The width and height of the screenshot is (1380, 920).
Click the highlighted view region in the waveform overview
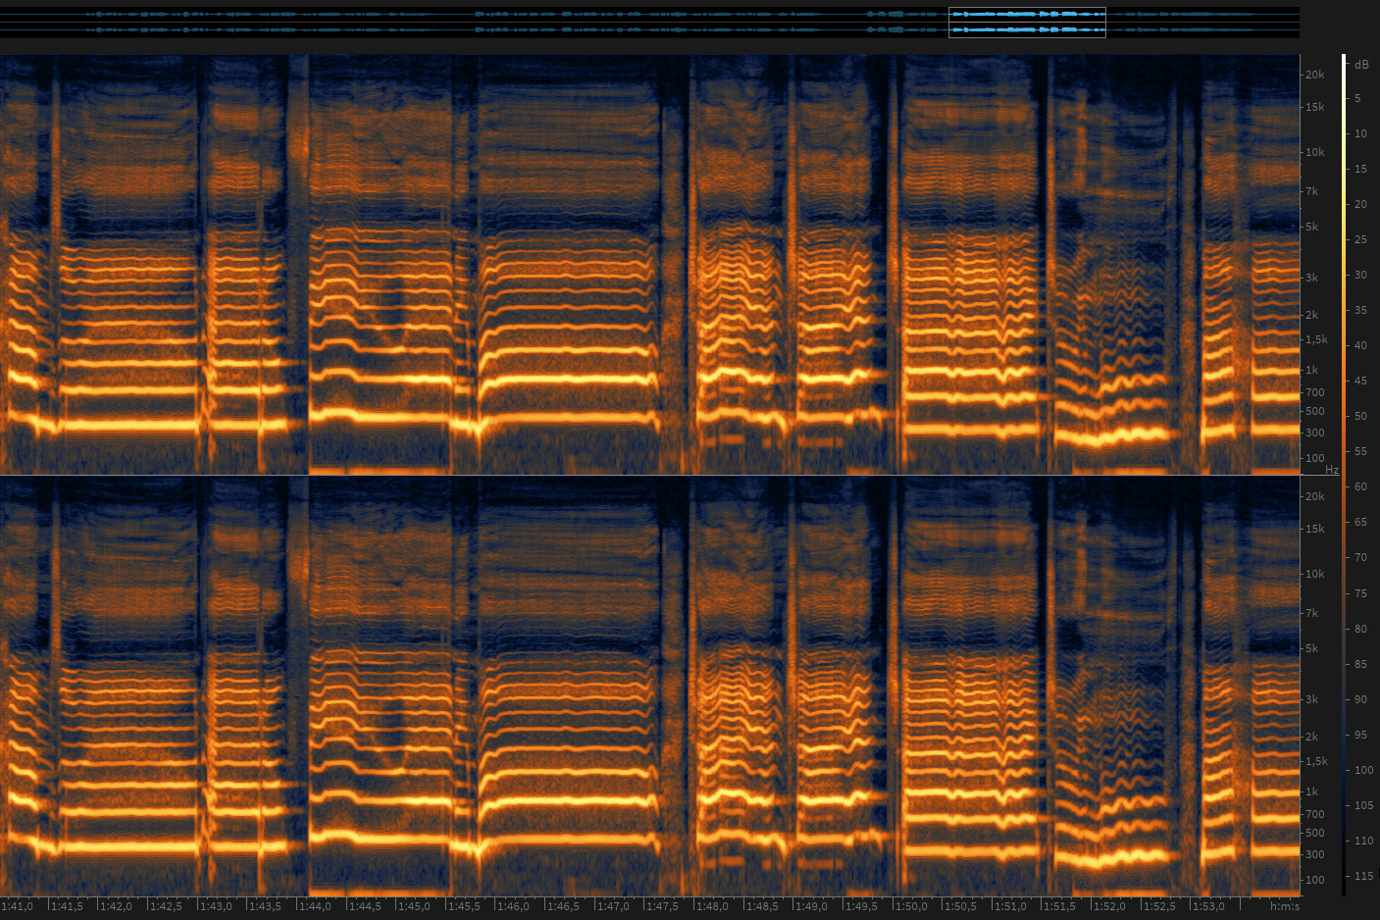(1027, 22)
